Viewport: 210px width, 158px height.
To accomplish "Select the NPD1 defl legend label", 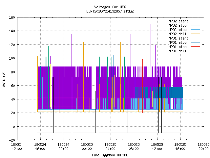I will pos(178,51).
